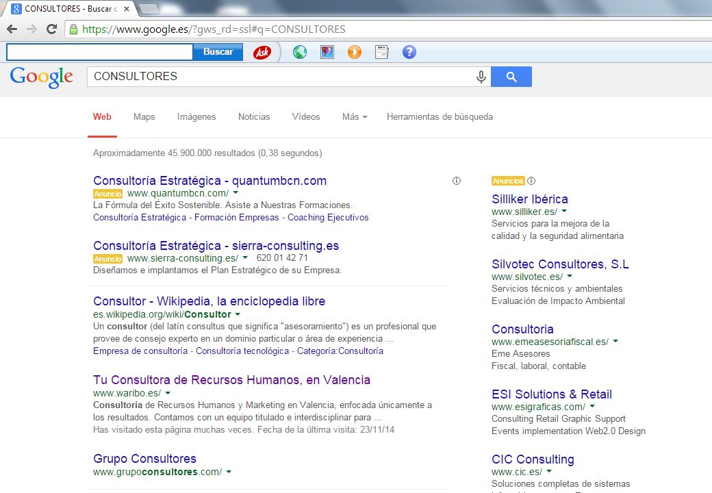Click the green padlock security icon
The image size is (712, 493).
73,29
